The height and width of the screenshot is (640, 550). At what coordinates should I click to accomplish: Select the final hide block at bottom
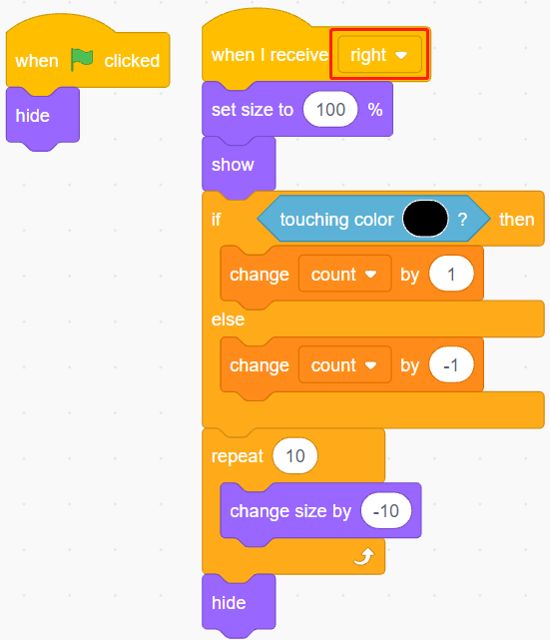coord(239,603)
